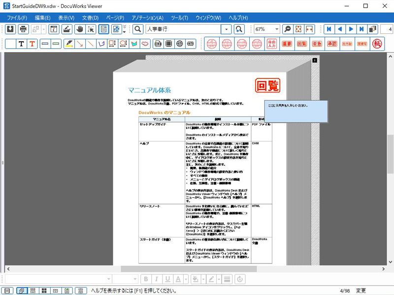Screen dimensions: 394x295
Task: Open font color dropdown arrow
Action: [x=186, y=279]
